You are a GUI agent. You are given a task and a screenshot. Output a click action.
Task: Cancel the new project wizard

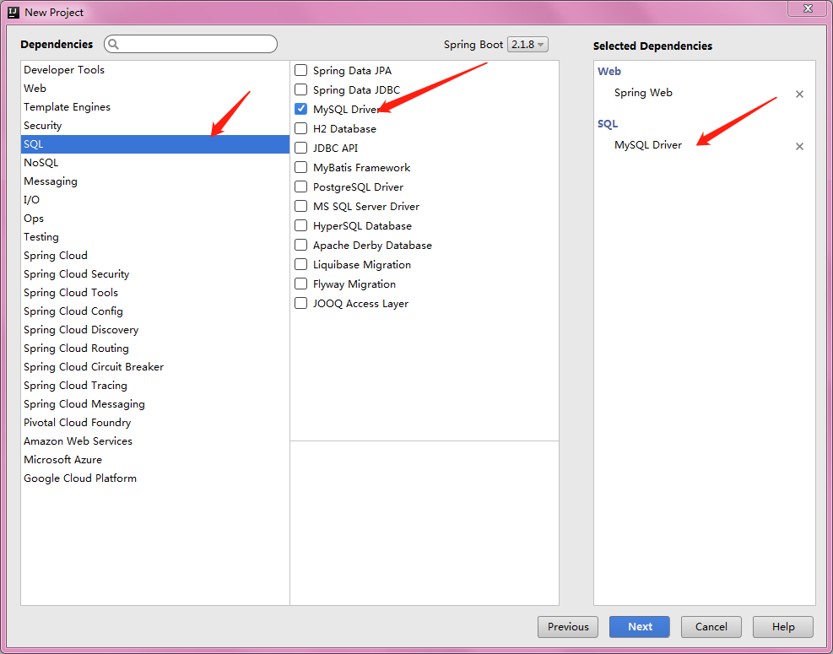711,627
